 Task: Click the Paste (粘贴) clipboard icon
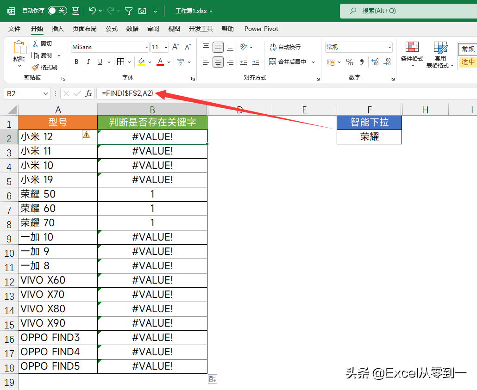pyautogui.click(x=19, y=48)
